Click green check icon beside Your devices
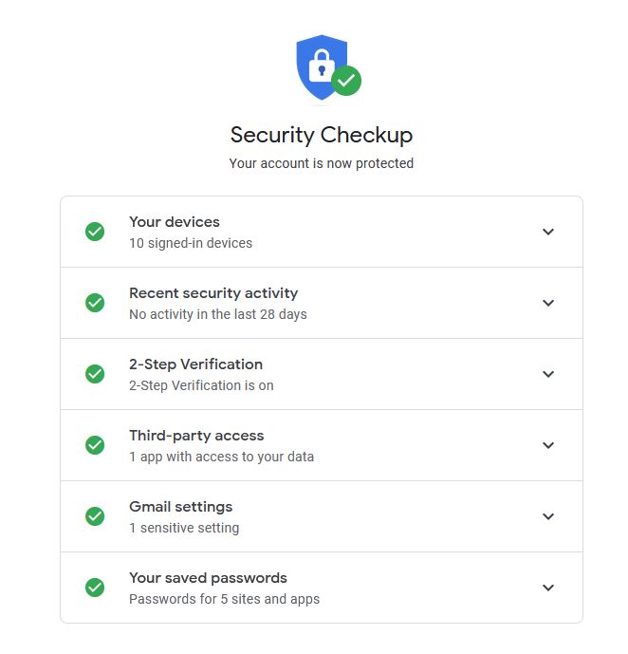628x654 pixels. click(x=95, y=232)
